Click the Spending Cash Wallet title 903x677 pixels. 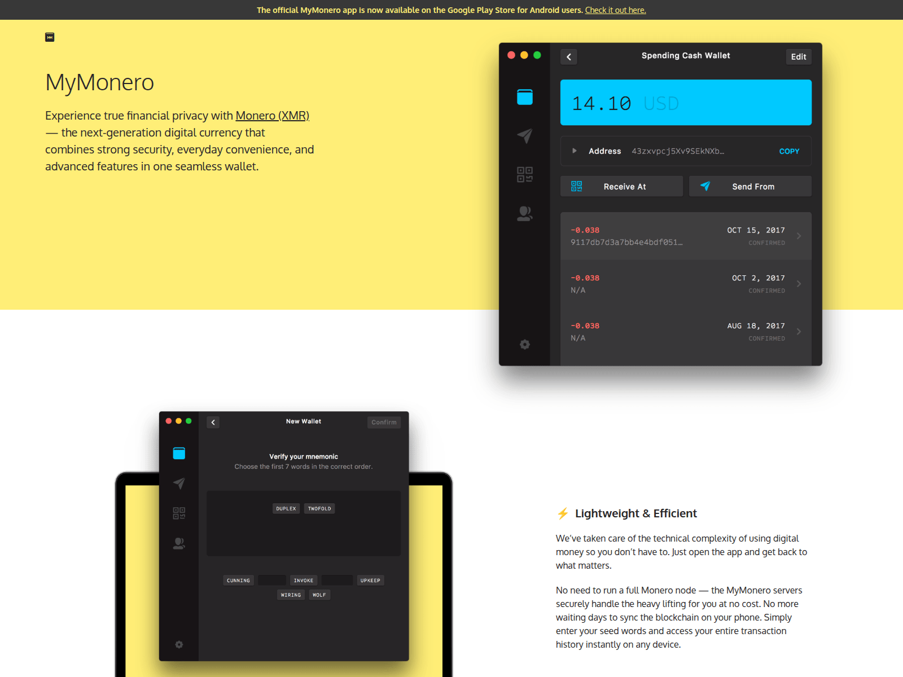point(686,55)
